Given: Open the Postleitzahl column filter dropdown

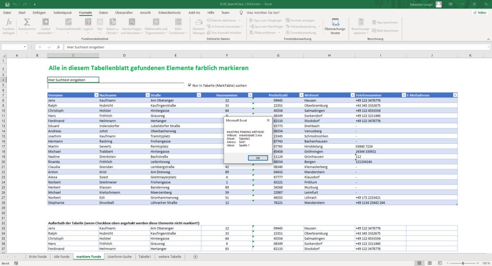Looking at the screenshot, I should pos(301,95).
